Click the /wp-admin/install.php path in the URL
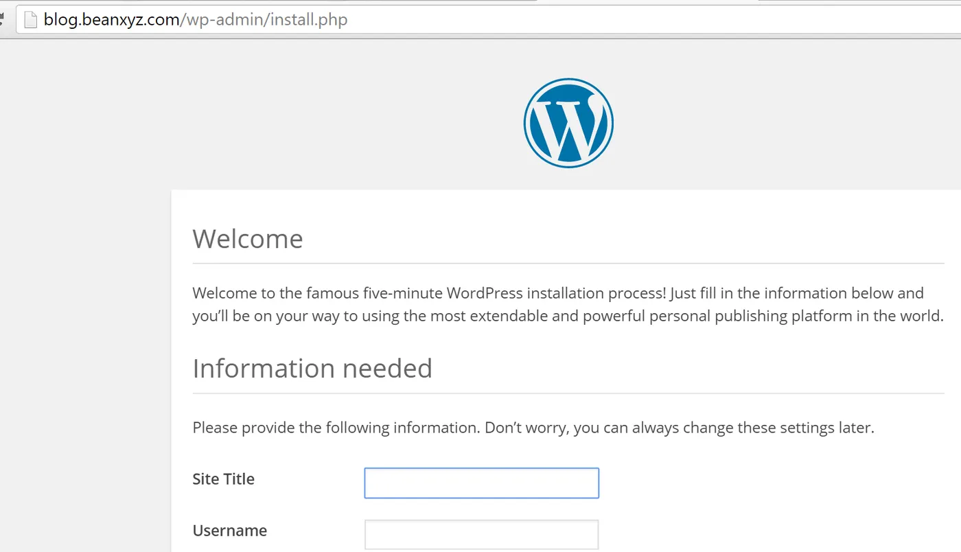Screen dimensions: 961x552 tap(264, 20)
